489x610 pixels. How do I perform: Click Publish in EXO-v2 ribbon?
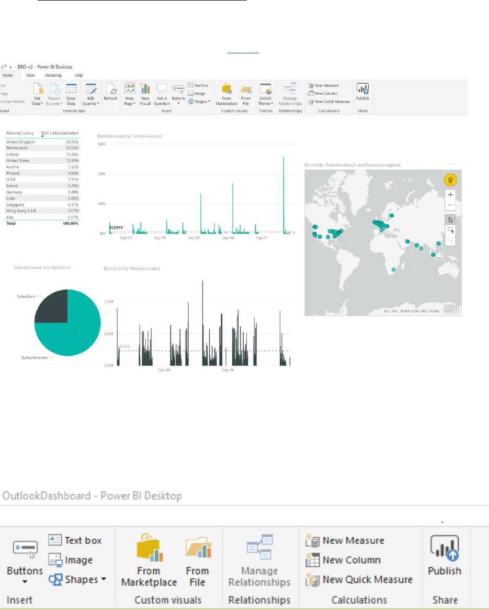click(x=362, y=92)
